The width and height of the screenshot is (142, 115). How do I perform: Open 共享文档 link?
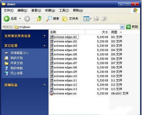[x=16, y=63]
